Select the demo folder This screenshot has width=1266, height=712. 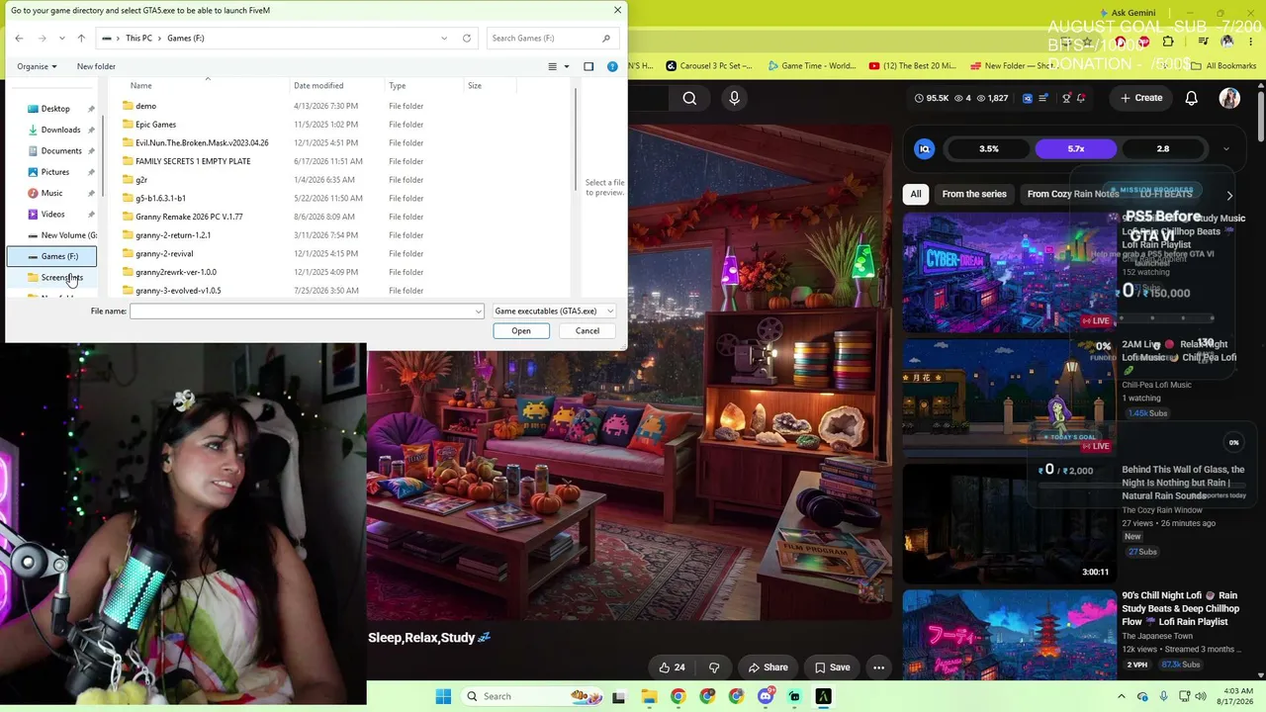(145, 106)
